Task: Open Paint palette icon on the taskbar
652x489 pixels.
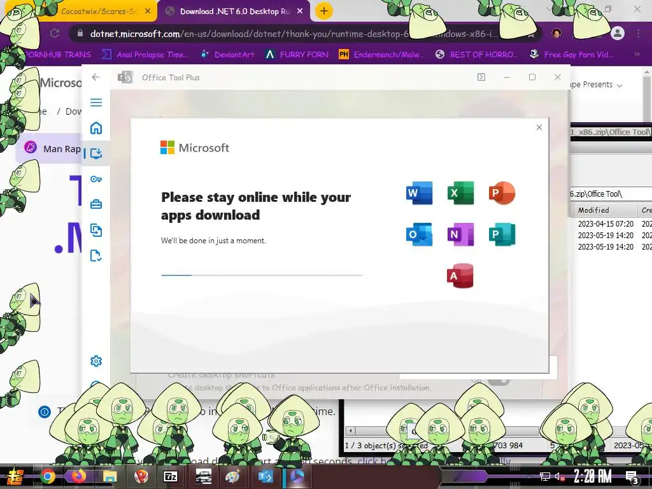Action: point(233,476)
